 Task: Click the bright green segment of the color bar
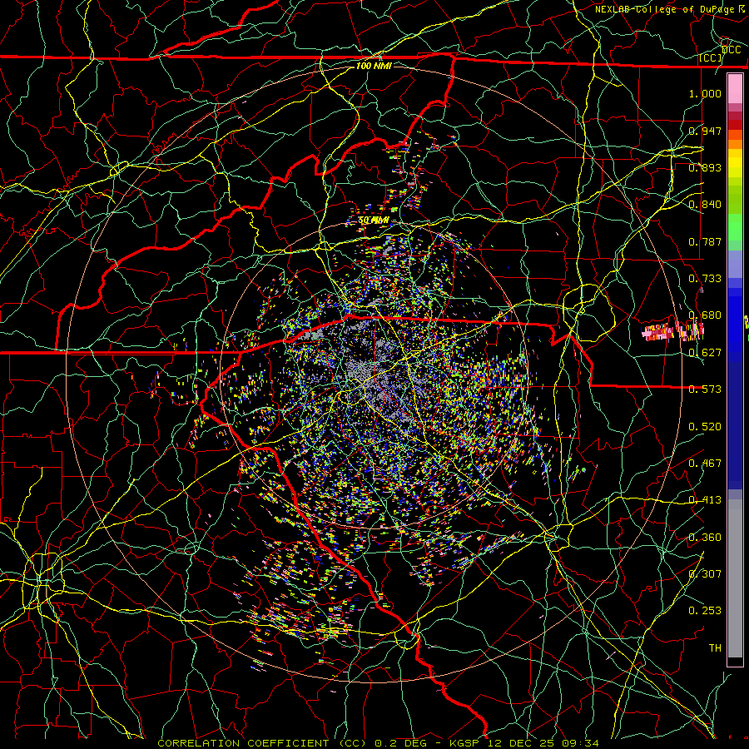point(735,227)
